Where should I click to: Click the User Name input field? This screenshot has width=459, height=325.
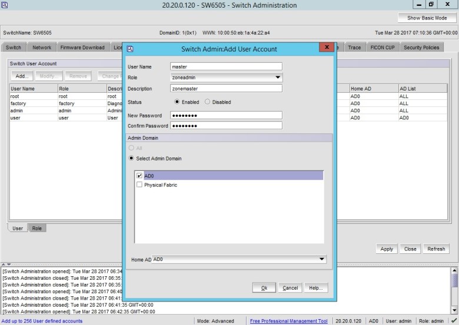[x=226, y=66]
